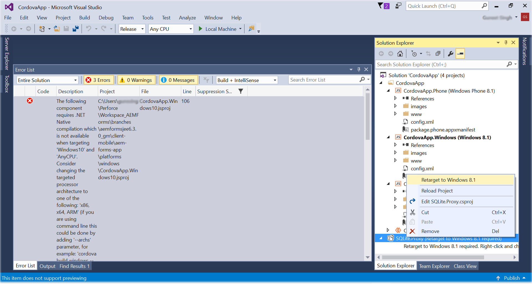
Task: Toggle auto-hide pin on Solution Explorer panel
Action: coord(506,42)
